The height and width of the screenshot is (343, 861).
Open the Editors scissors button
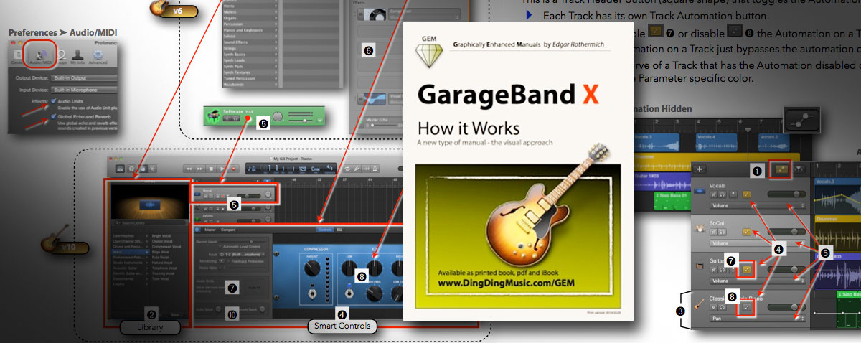tap(152, 169)
